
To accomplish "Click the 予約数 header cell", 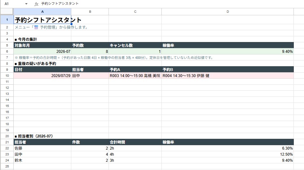I will click(90, 45).
